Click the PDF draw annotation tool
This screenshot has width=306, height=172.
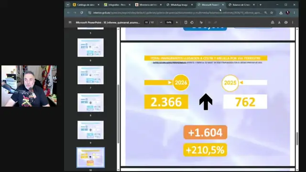[x=201, y=22]
